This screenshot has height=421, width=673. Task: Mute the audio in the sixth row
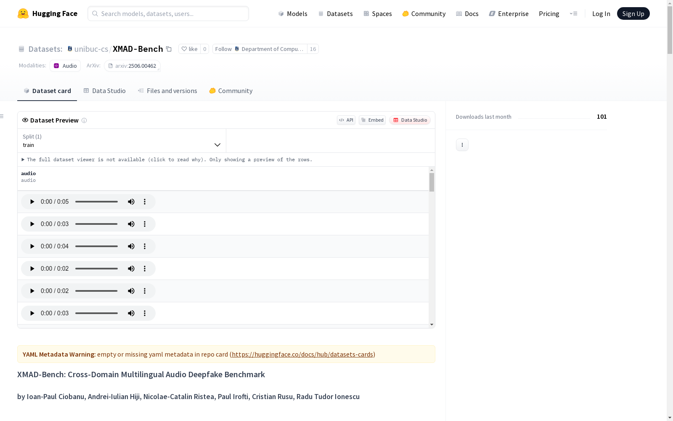pyautogui.click(x=131, y=313)
